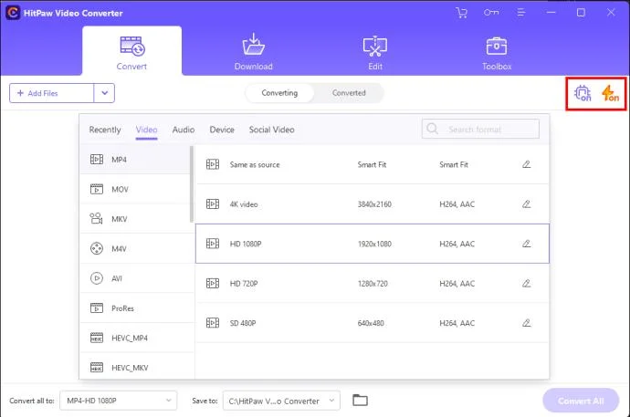Open the Recently format category
630x417 pixels.
click(x=105, y=130)
